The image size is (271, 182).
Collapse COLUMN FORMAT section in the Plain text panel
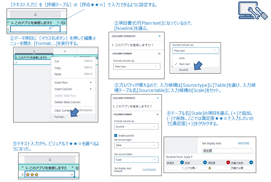(x=159, y=54)
